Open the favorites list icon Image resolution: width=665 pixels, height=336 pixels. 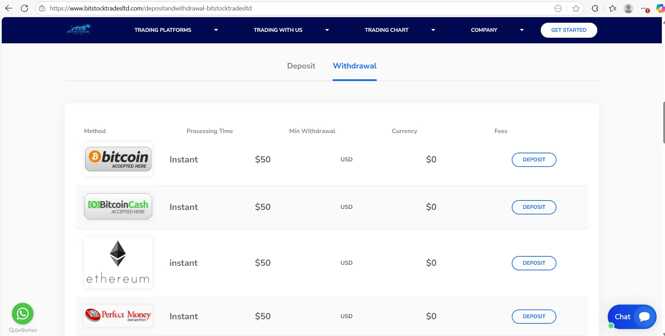point(613,8)
